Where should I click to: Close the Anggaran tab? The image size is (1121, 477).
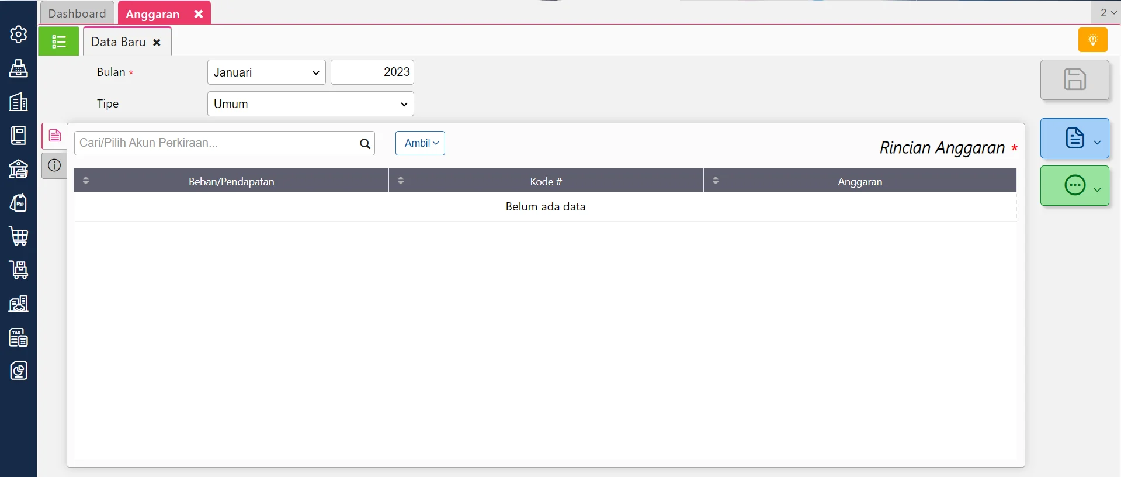coord(199,14)
